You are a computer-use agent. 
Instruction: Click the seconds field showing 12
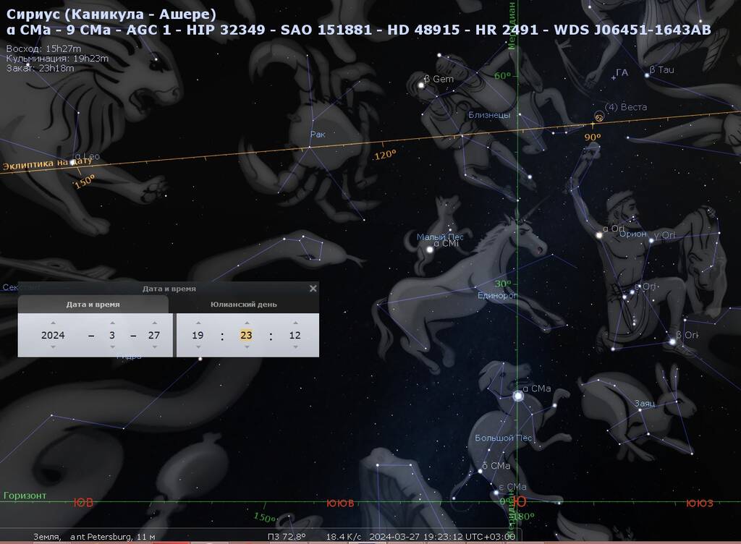pos(295,335)
